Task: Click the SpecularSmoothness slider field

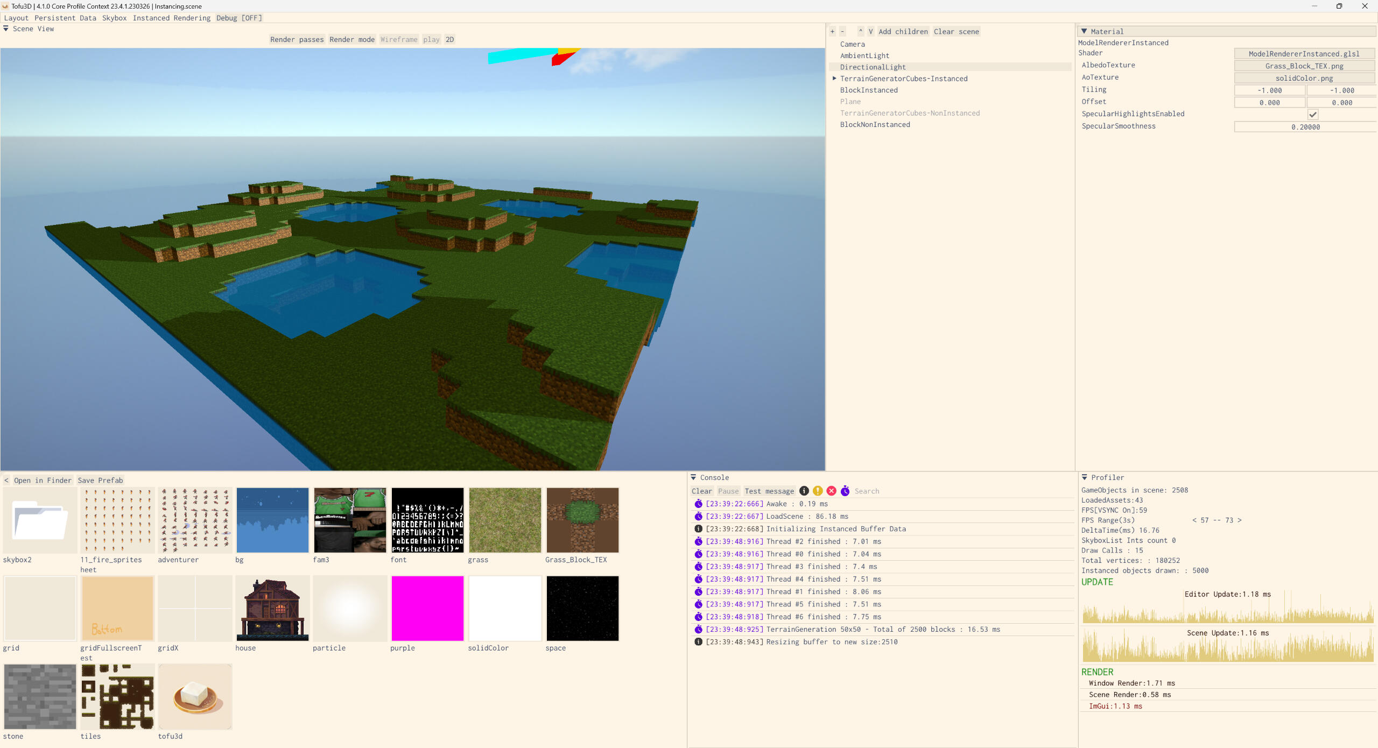Action: tap(1305, 127)
